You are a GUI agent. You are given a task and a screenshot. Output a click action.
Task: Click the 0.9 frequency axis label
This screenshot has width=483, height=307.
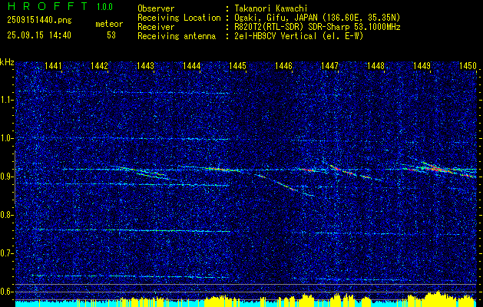7,177
